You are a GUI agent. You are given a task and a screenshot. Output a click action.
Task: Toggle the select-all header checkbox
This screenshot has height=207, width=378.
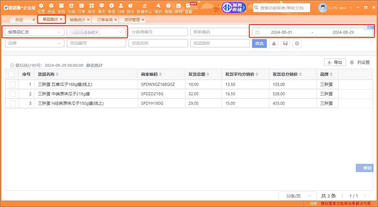point(11,74)
